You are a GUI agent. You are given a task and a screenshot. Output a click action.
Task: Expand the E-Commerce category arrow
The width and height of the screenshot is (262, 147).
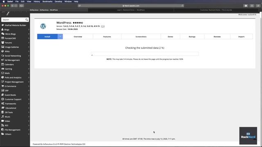tap(29, 86)
